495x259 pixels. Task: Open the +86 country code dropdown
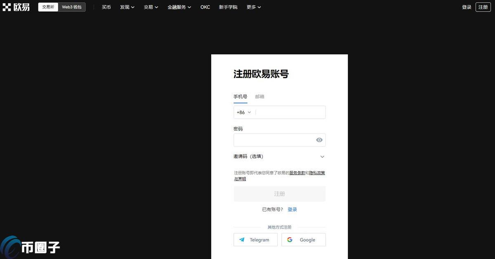(243, 112)
